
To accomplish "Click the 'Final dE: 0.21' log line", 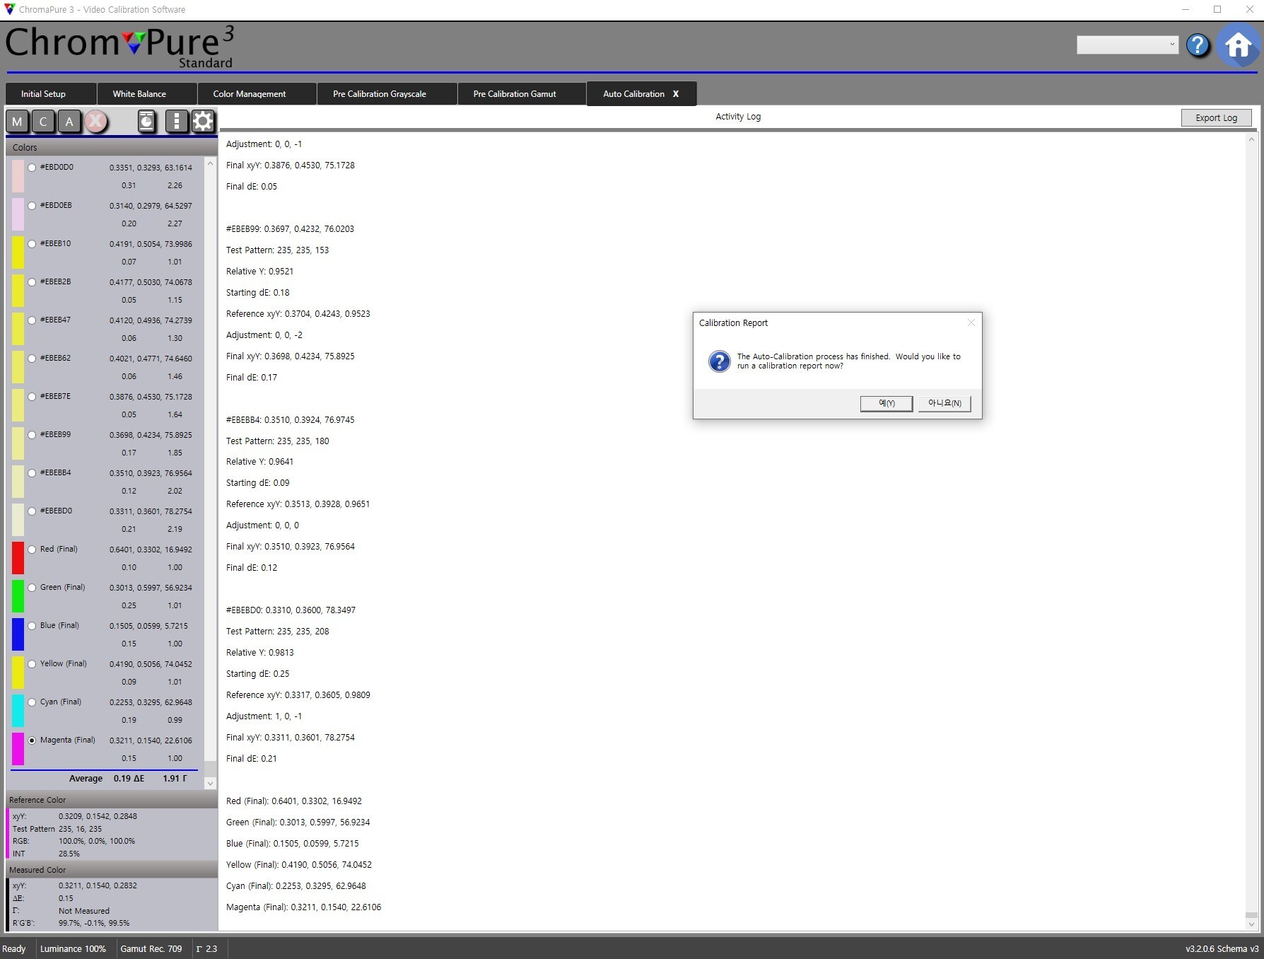I will tap(252, 759).
